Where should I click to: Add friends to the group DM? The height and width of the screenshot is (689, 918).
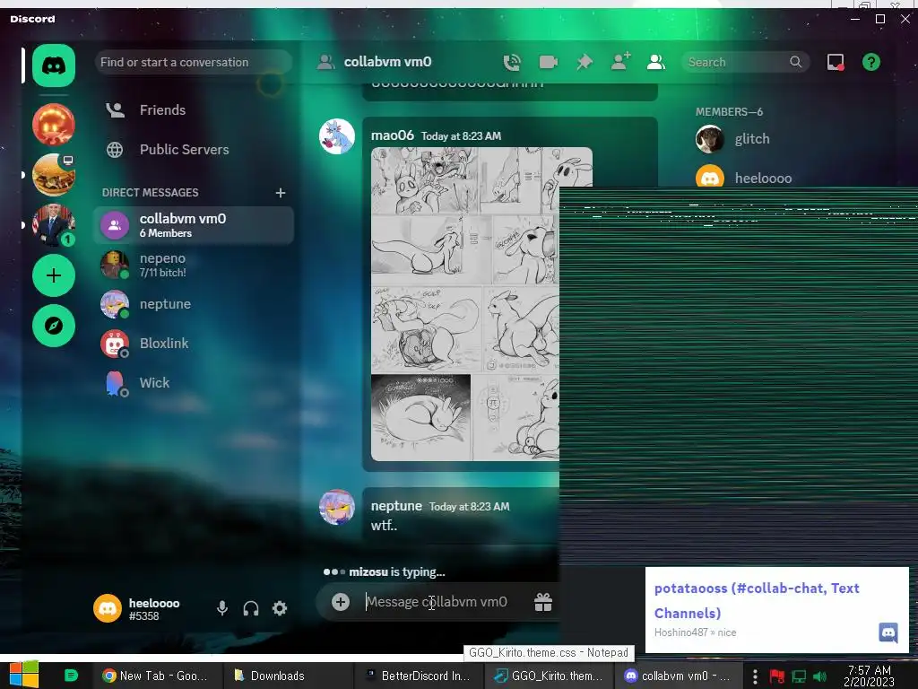coord(620,62)
